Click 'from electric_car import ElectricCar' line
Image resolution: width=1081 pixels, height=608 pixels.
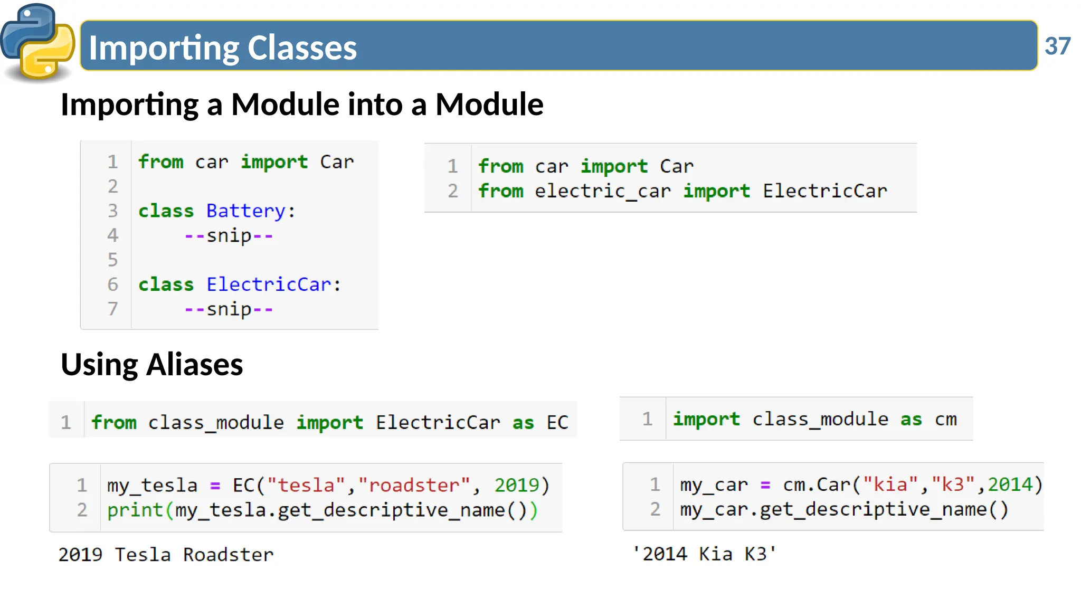point(683,191)
